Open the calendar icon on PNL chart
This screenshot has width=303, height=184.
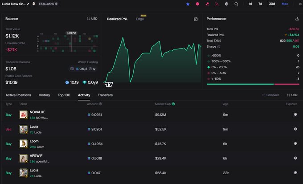pyautogui.click(x=196, y=19)
